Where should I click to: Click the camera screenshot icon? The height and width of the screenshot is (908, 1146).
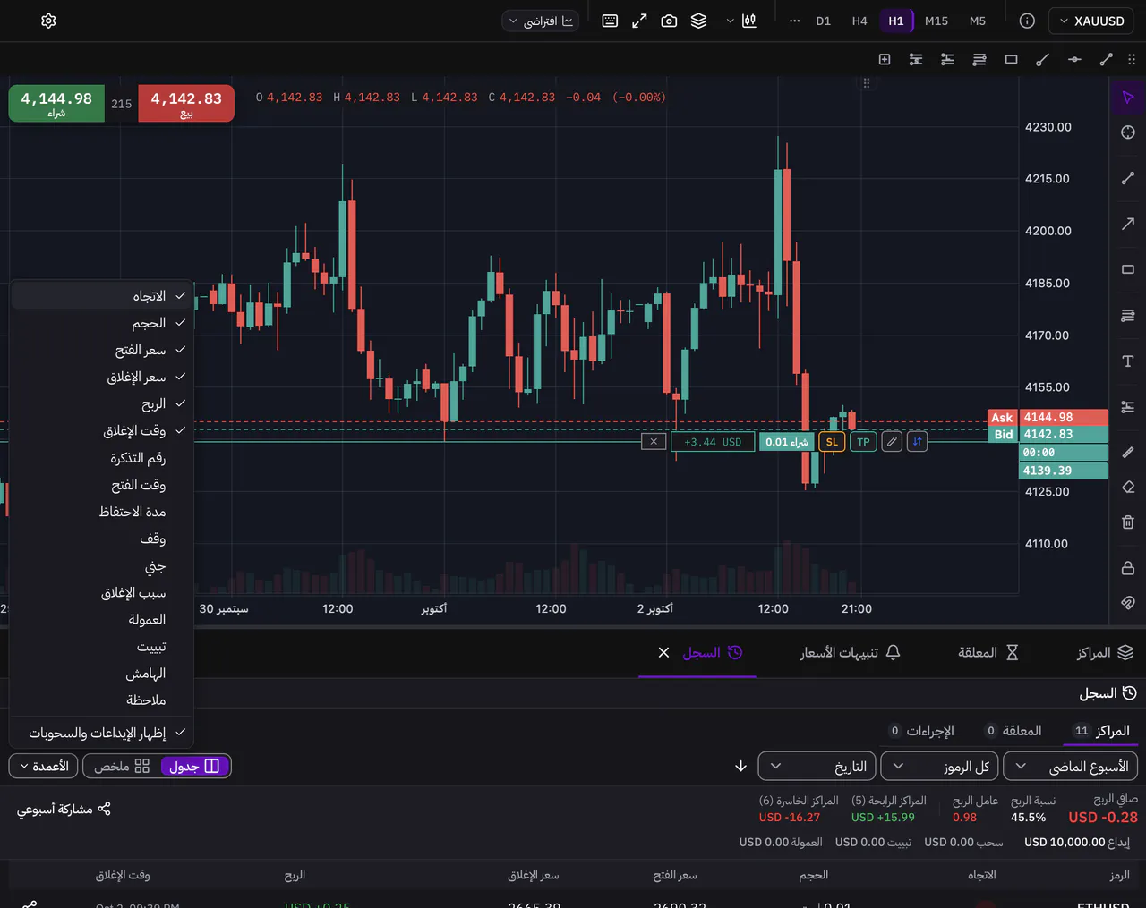[x=669, y=21]
